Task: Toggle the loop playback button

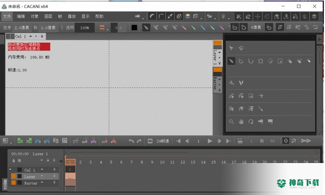Action: point(285,141)
